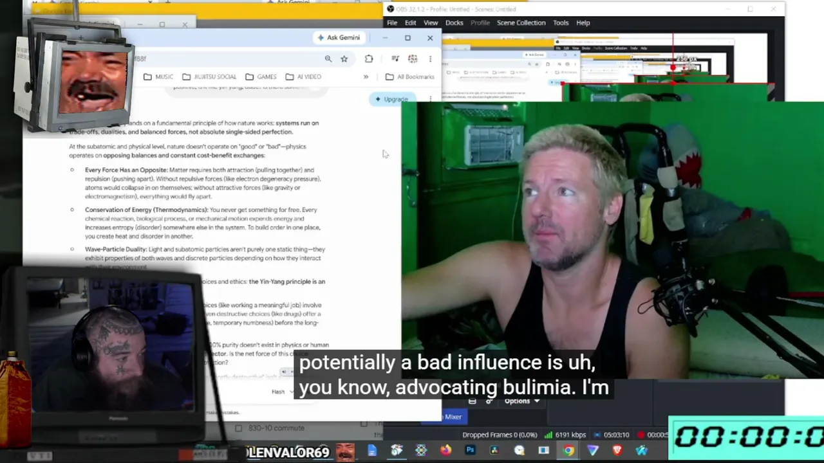Switch to Google Chrome in the taskbar
The height and width of the screenshot is (463, 824).
[568, 451]
